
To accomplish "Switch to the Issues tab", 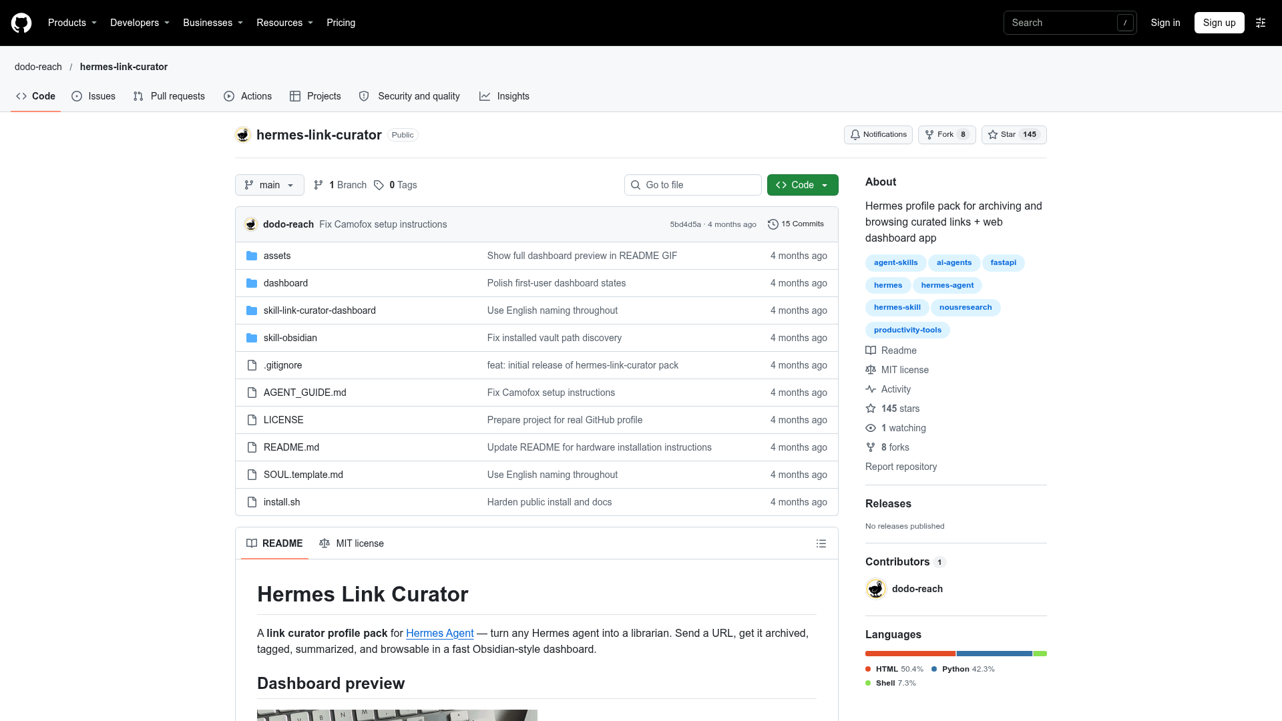I will click(x=93, y=96).
